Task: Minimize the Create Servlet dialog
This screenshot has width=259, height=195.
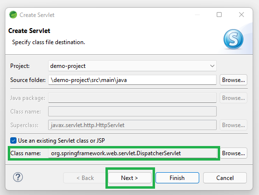Action: pyautogui.click(x=197, y=15)
